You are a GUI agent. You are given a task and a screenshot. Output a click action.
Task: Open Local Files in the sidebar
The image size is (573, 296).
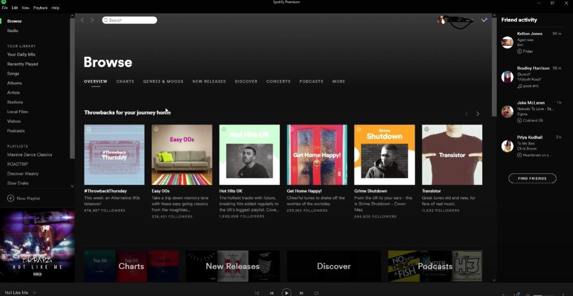(18, 112)
